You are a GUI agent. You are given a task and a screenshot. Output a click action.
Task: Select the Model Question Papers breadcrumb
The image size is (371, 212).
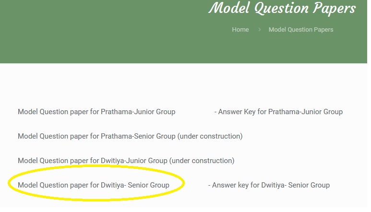tap(301, 30)
